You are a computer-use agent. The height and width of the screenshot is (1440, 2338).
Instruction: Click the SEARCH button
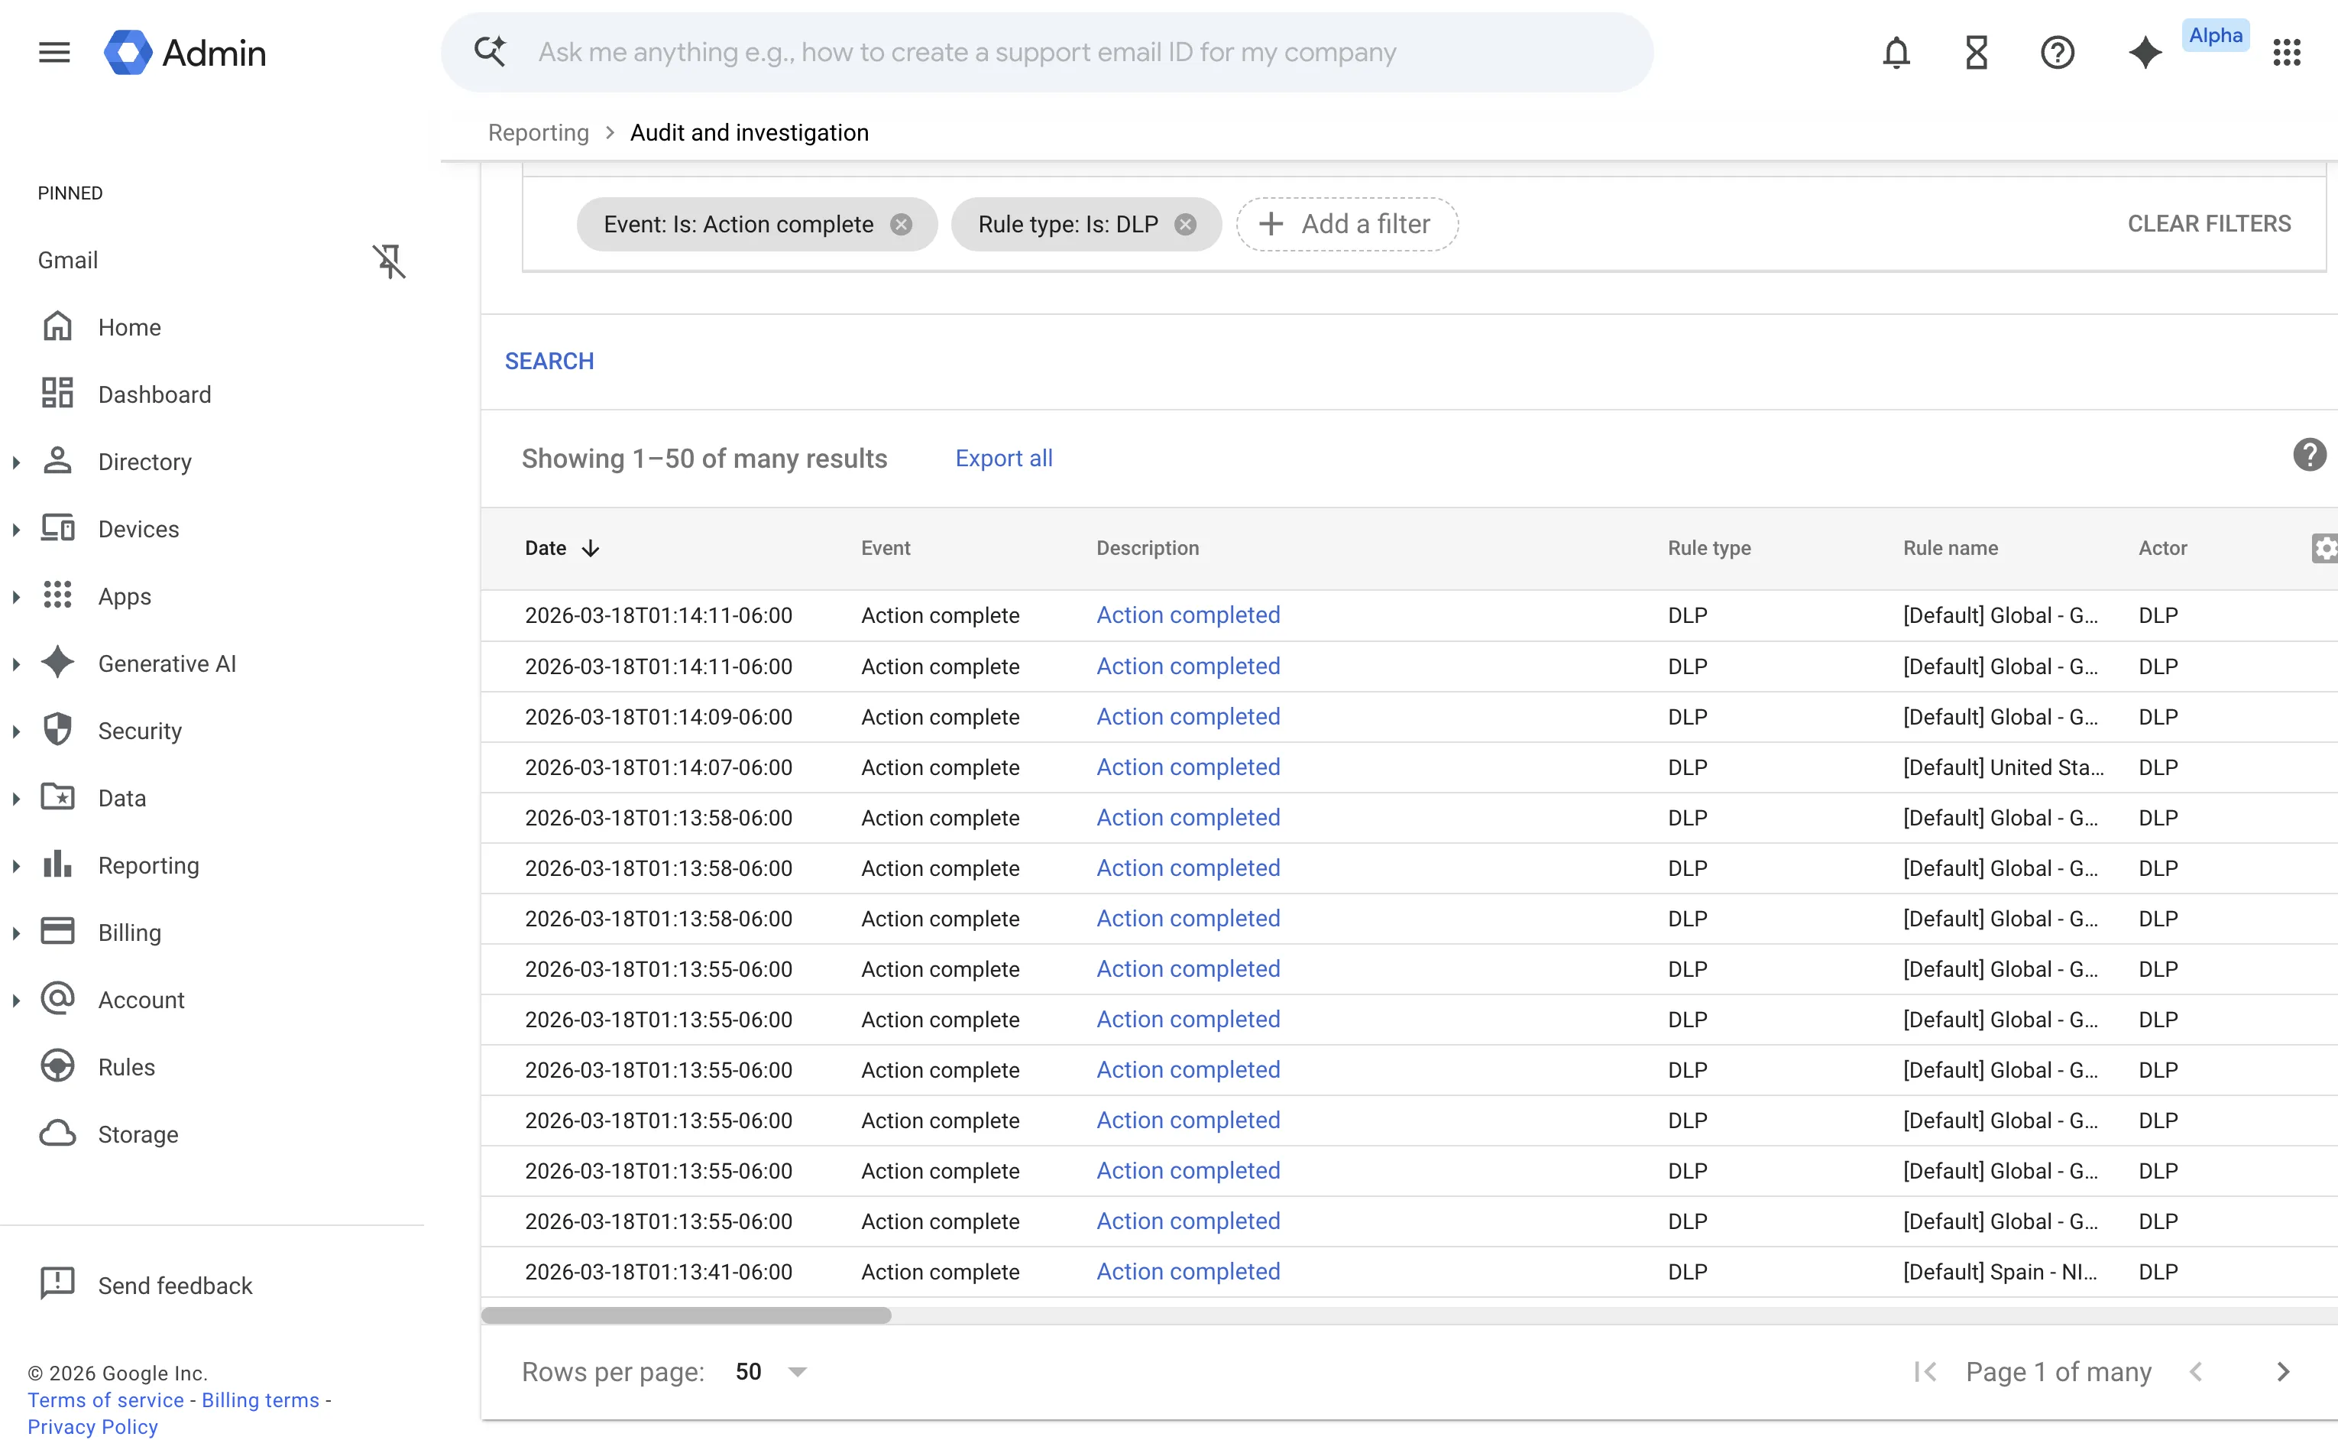(x=549, y=361)
